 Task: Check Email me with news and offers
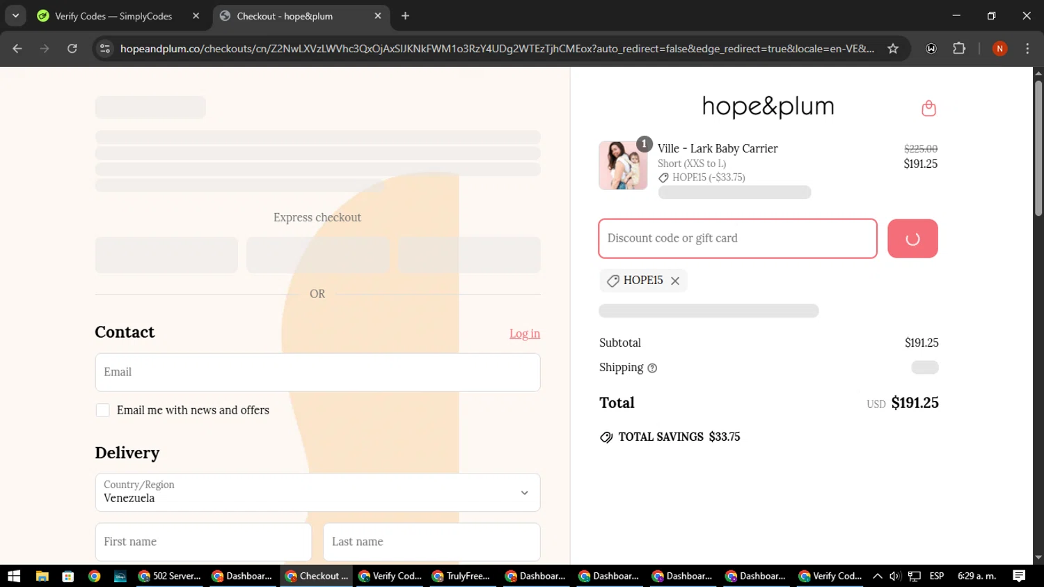pyautogui.click(x=103, y=410)
